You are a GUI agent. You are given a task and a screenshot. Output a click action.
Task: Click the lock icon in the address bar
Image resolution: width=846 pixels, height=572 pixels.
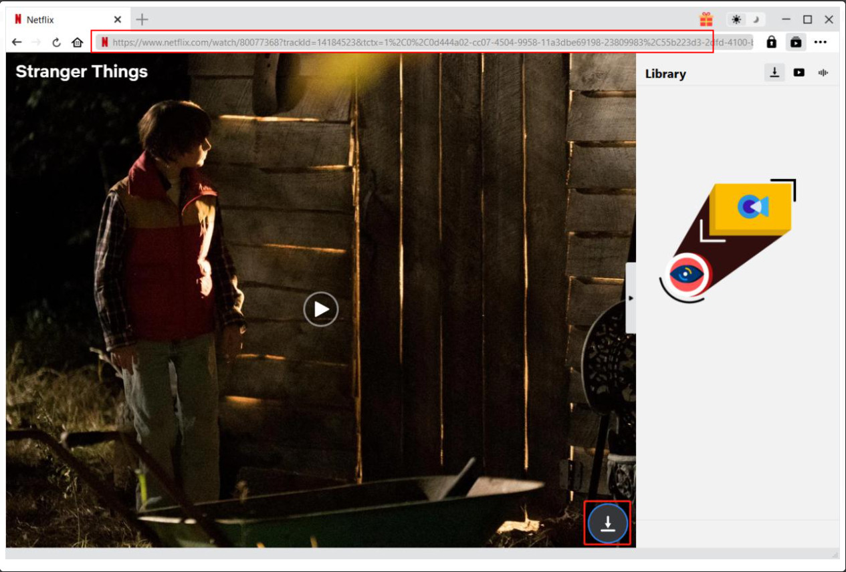pyautogui.click(x=771, y=42)
